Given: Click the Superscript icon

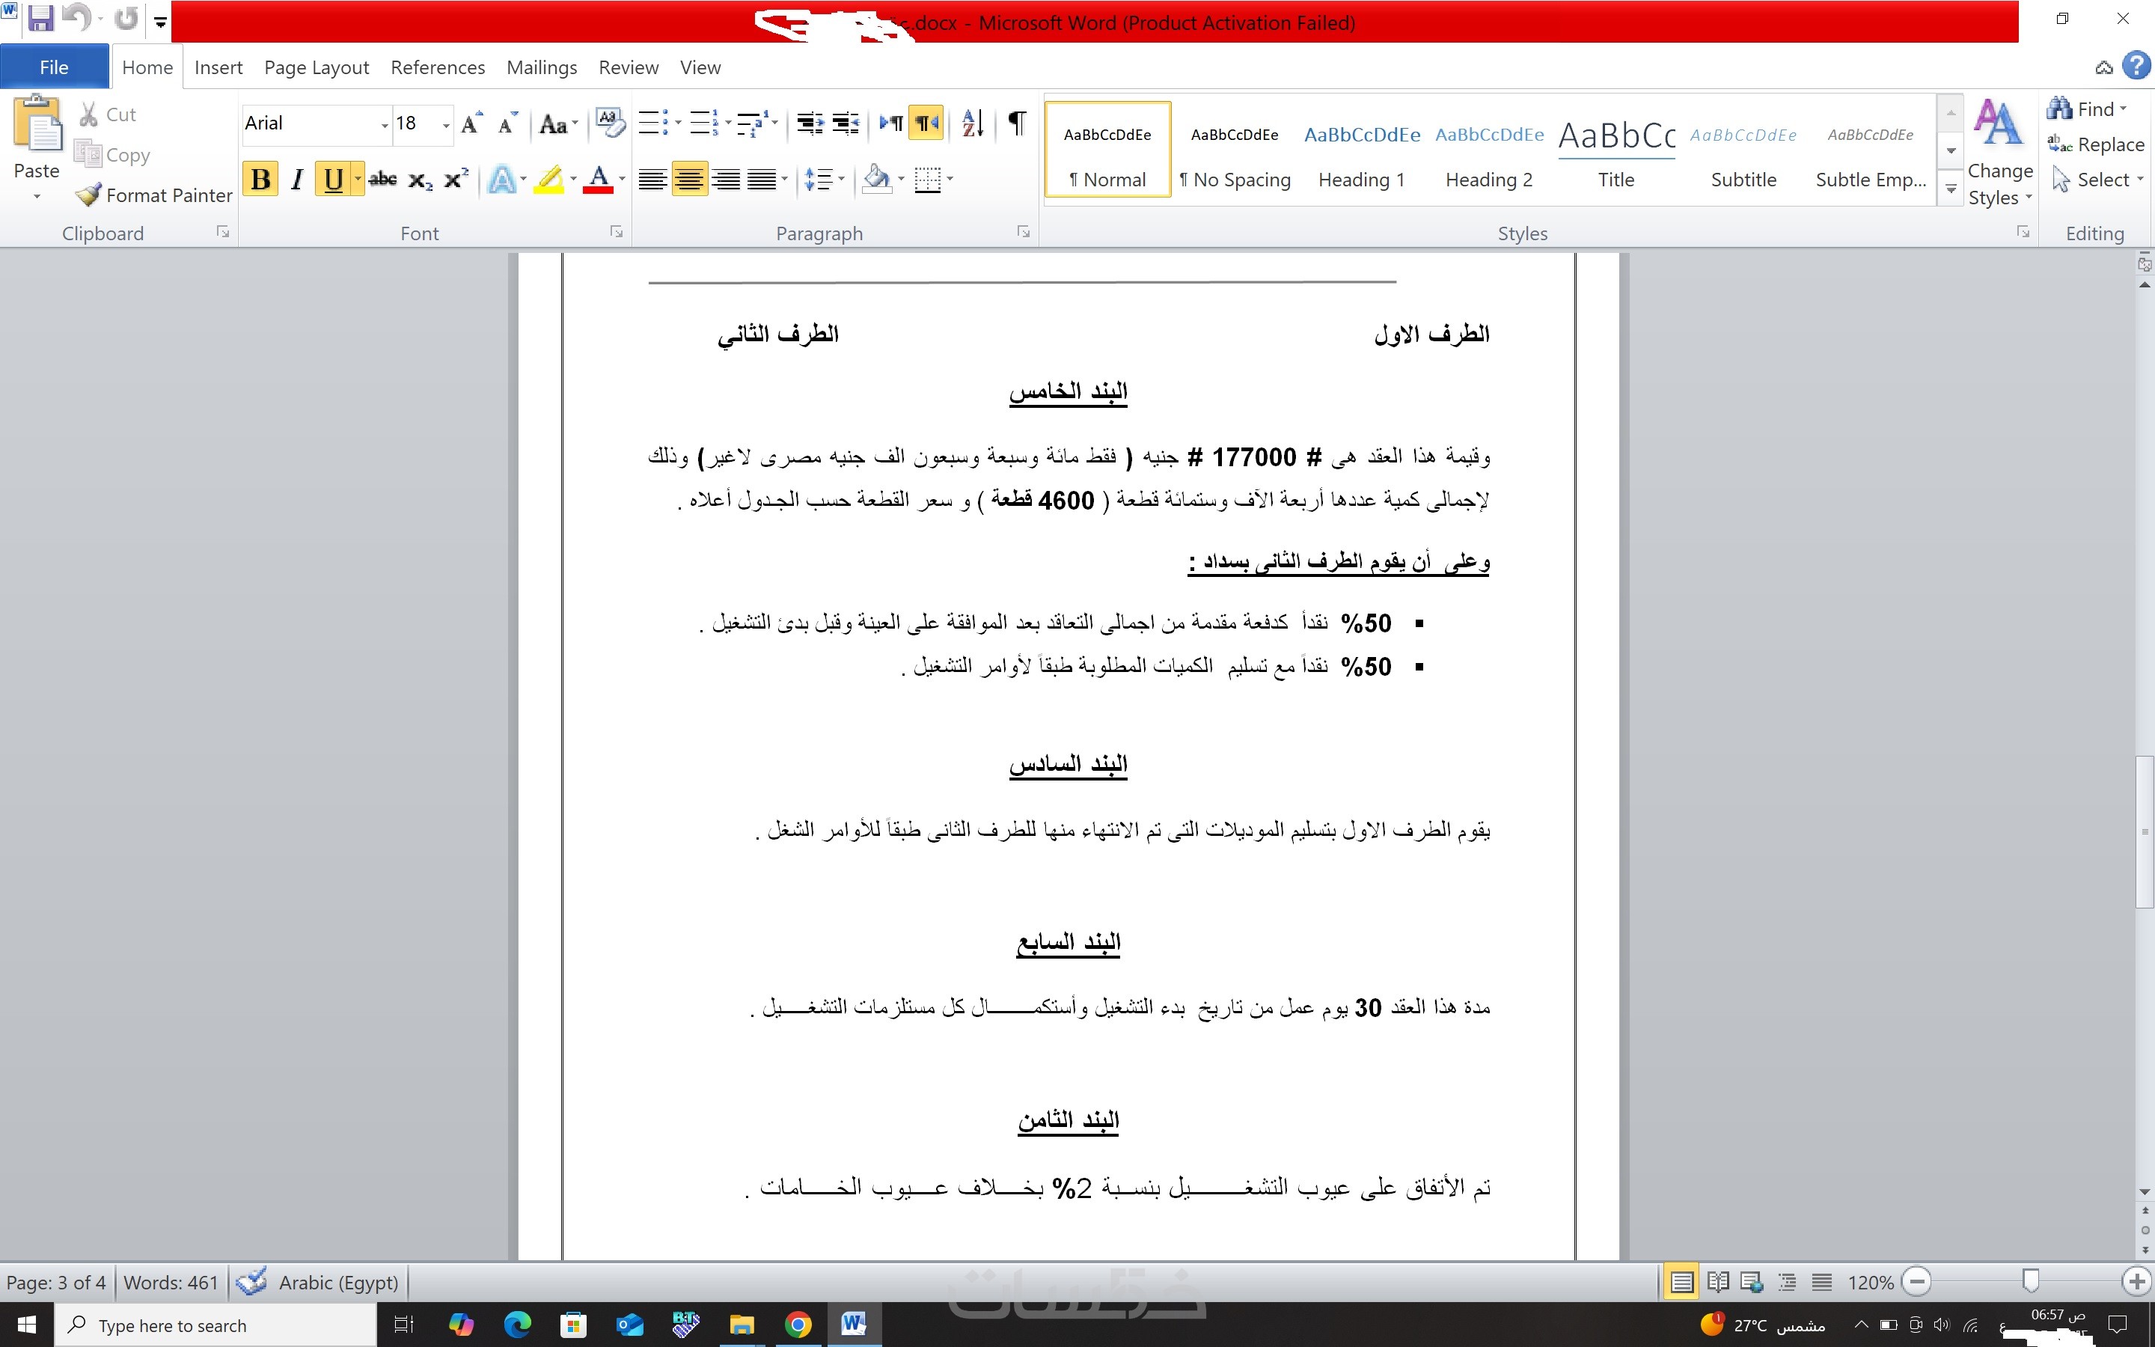Looking at the screenshot, I should point(456,180).
